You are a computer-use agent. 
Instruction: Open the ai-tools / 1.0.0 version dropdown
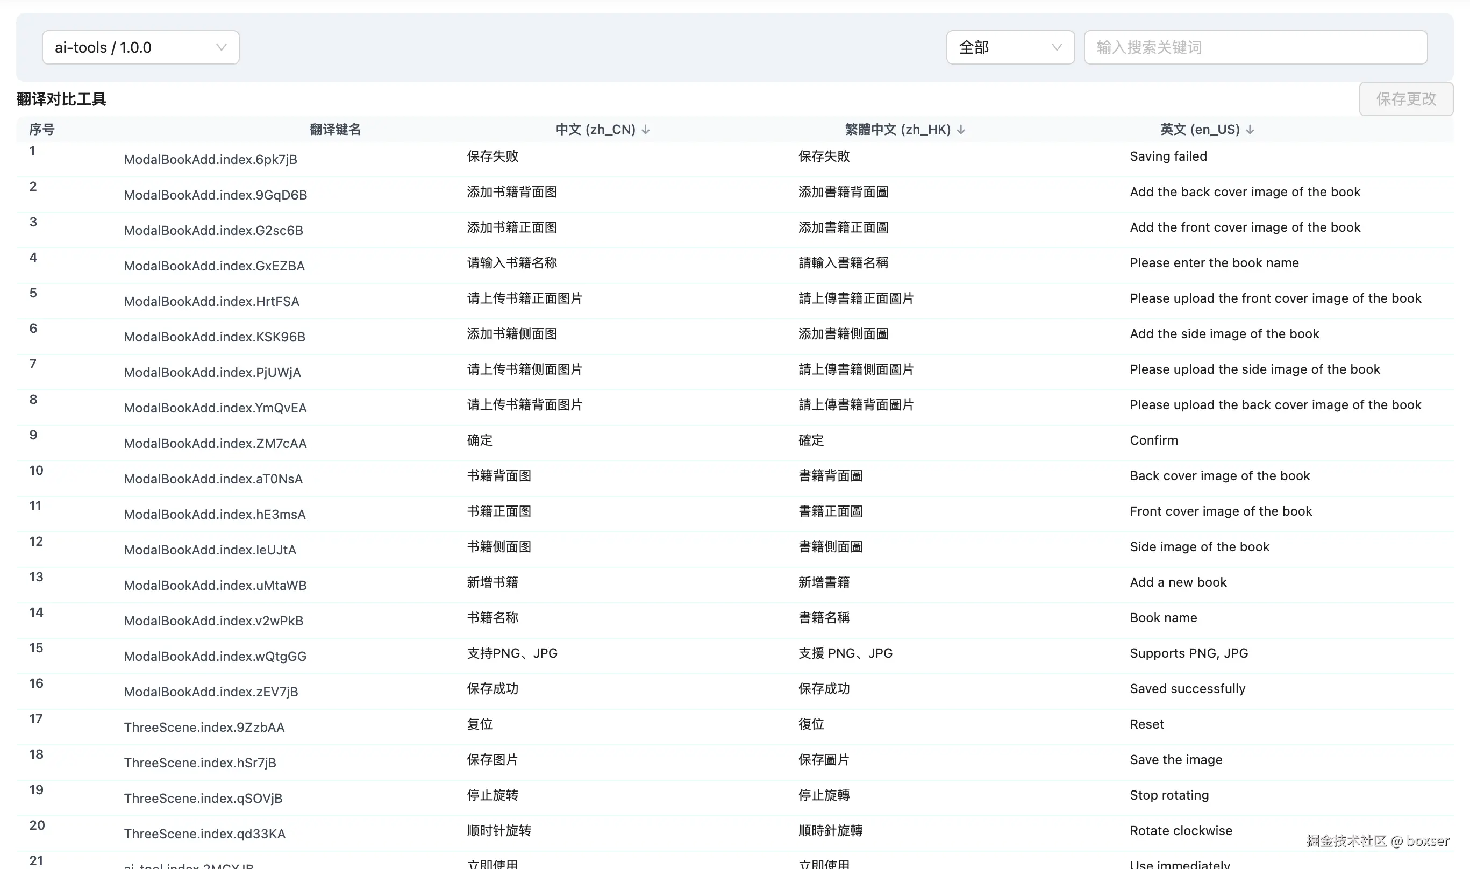[140, 47]
